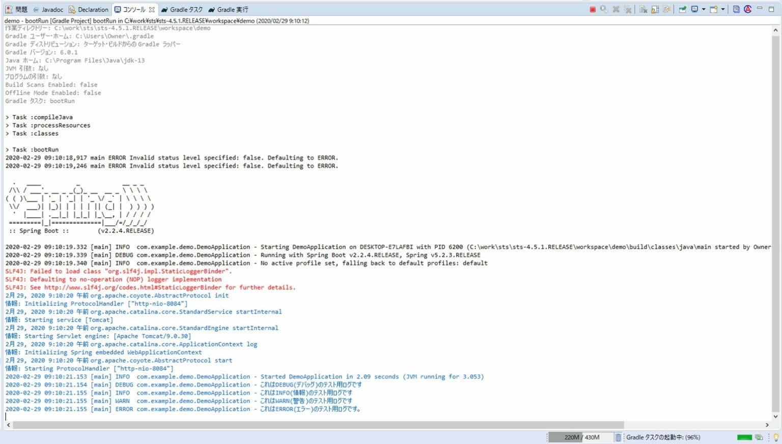Click the garbage collector trash icon
The height and width of the screenshot is (444, 782).
(618, 437)
